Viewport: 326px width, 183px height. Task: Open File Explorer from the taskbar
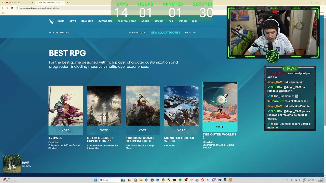pyautogui.click(x=141, y=180)
